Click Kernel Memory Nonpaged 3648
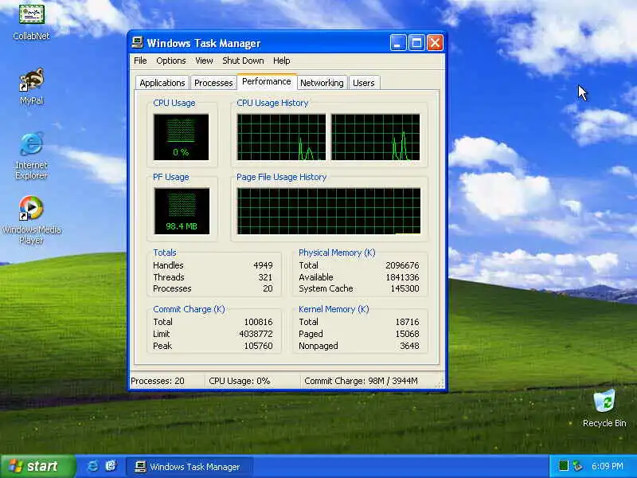This screenshot has width=637, height=478. click(409, 346)
